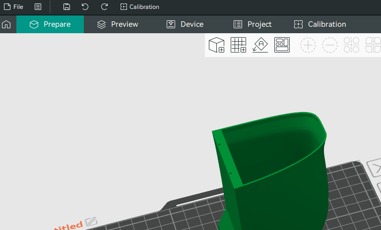Image resolution: width=381 pixels, height=230 pixels.
Task: Open Calibration from the top title bar
Action: [140, 7]
